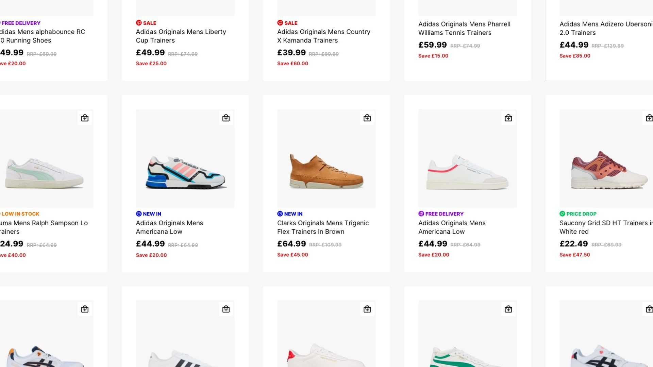Click quick-add icon on bottom row Asics-style trainer

point(85,309)
